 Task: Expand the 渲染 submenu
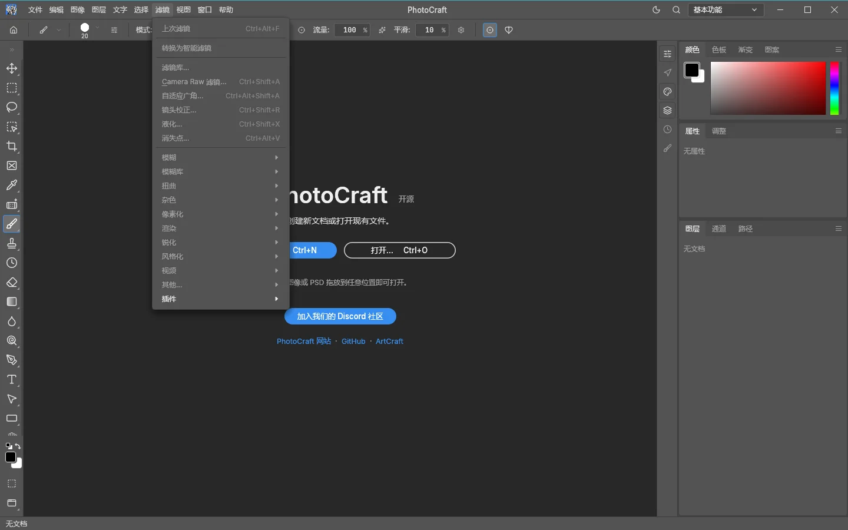point(220,228)
